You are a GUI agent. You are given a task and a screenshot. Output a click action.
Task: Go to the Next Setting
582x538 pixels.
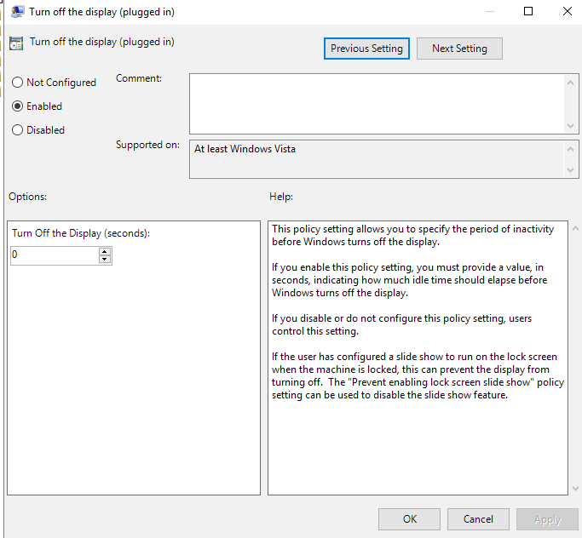[x=459, y=49]
